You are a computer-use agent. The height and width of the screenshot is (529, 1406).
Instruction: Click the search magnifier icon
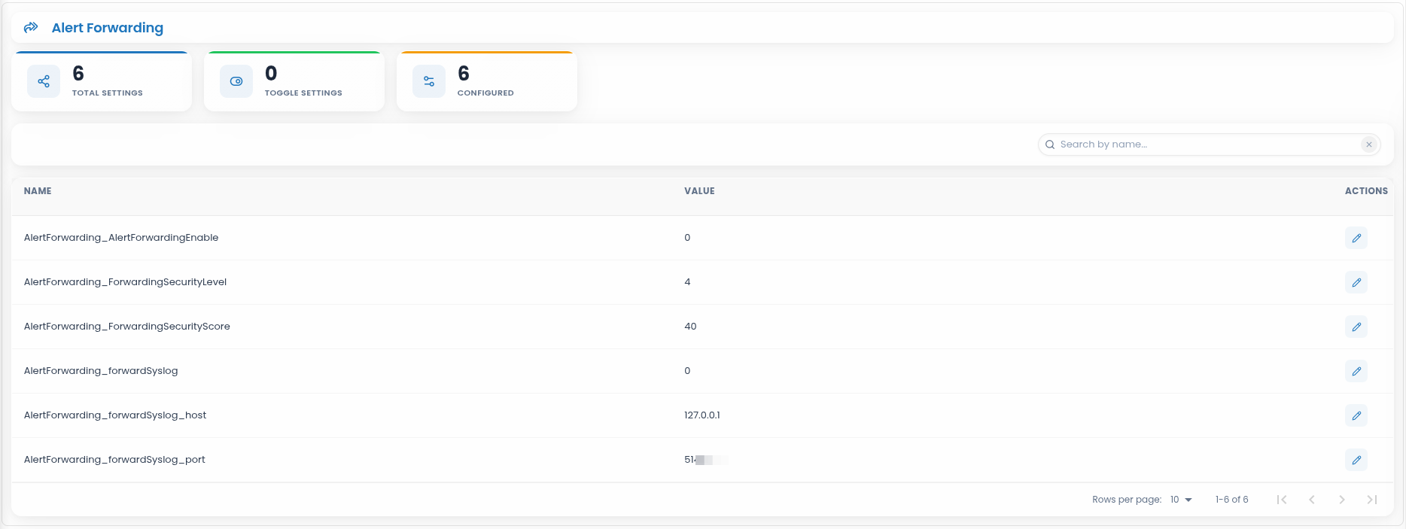pos(1050,144)
